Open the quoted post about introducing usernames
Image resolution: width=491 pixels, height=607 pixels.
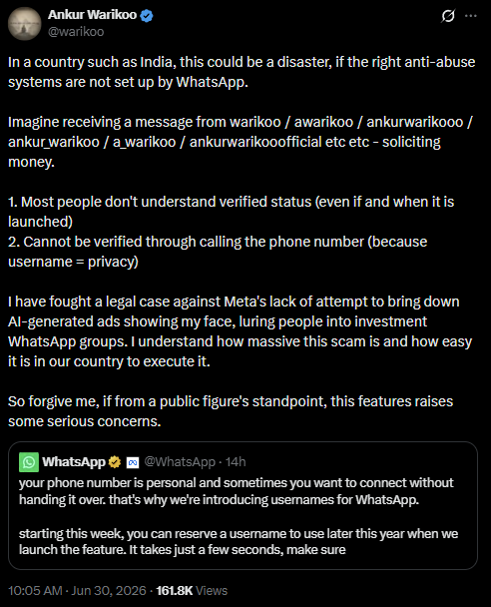coord(243,505)
